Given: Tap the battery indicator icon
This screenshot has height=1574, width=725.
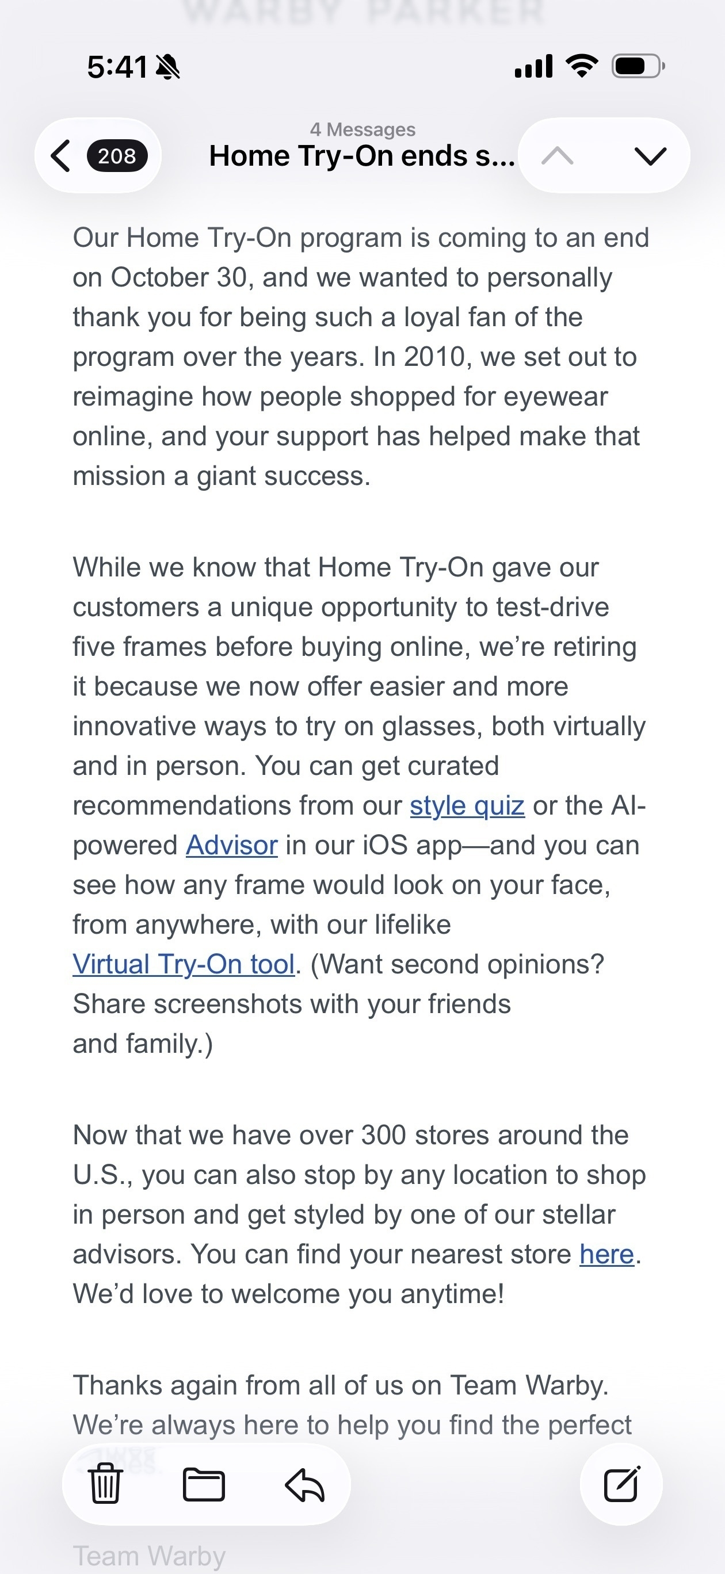Looking at the screenshot, I should click(x=638, y=66).
